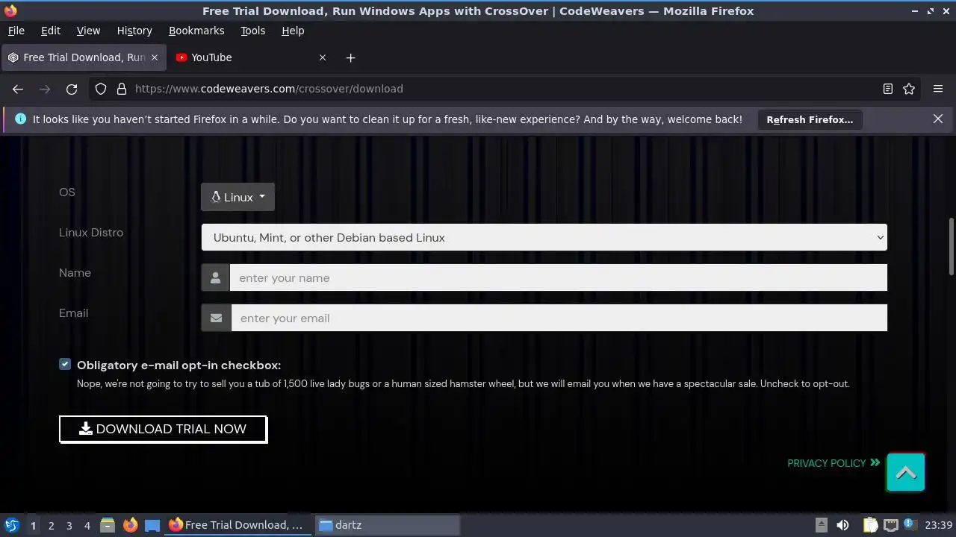Screen dimensions: 956x537
Task: Click the envelope icon beside the Email field
Action: click(x=216, y=318)
